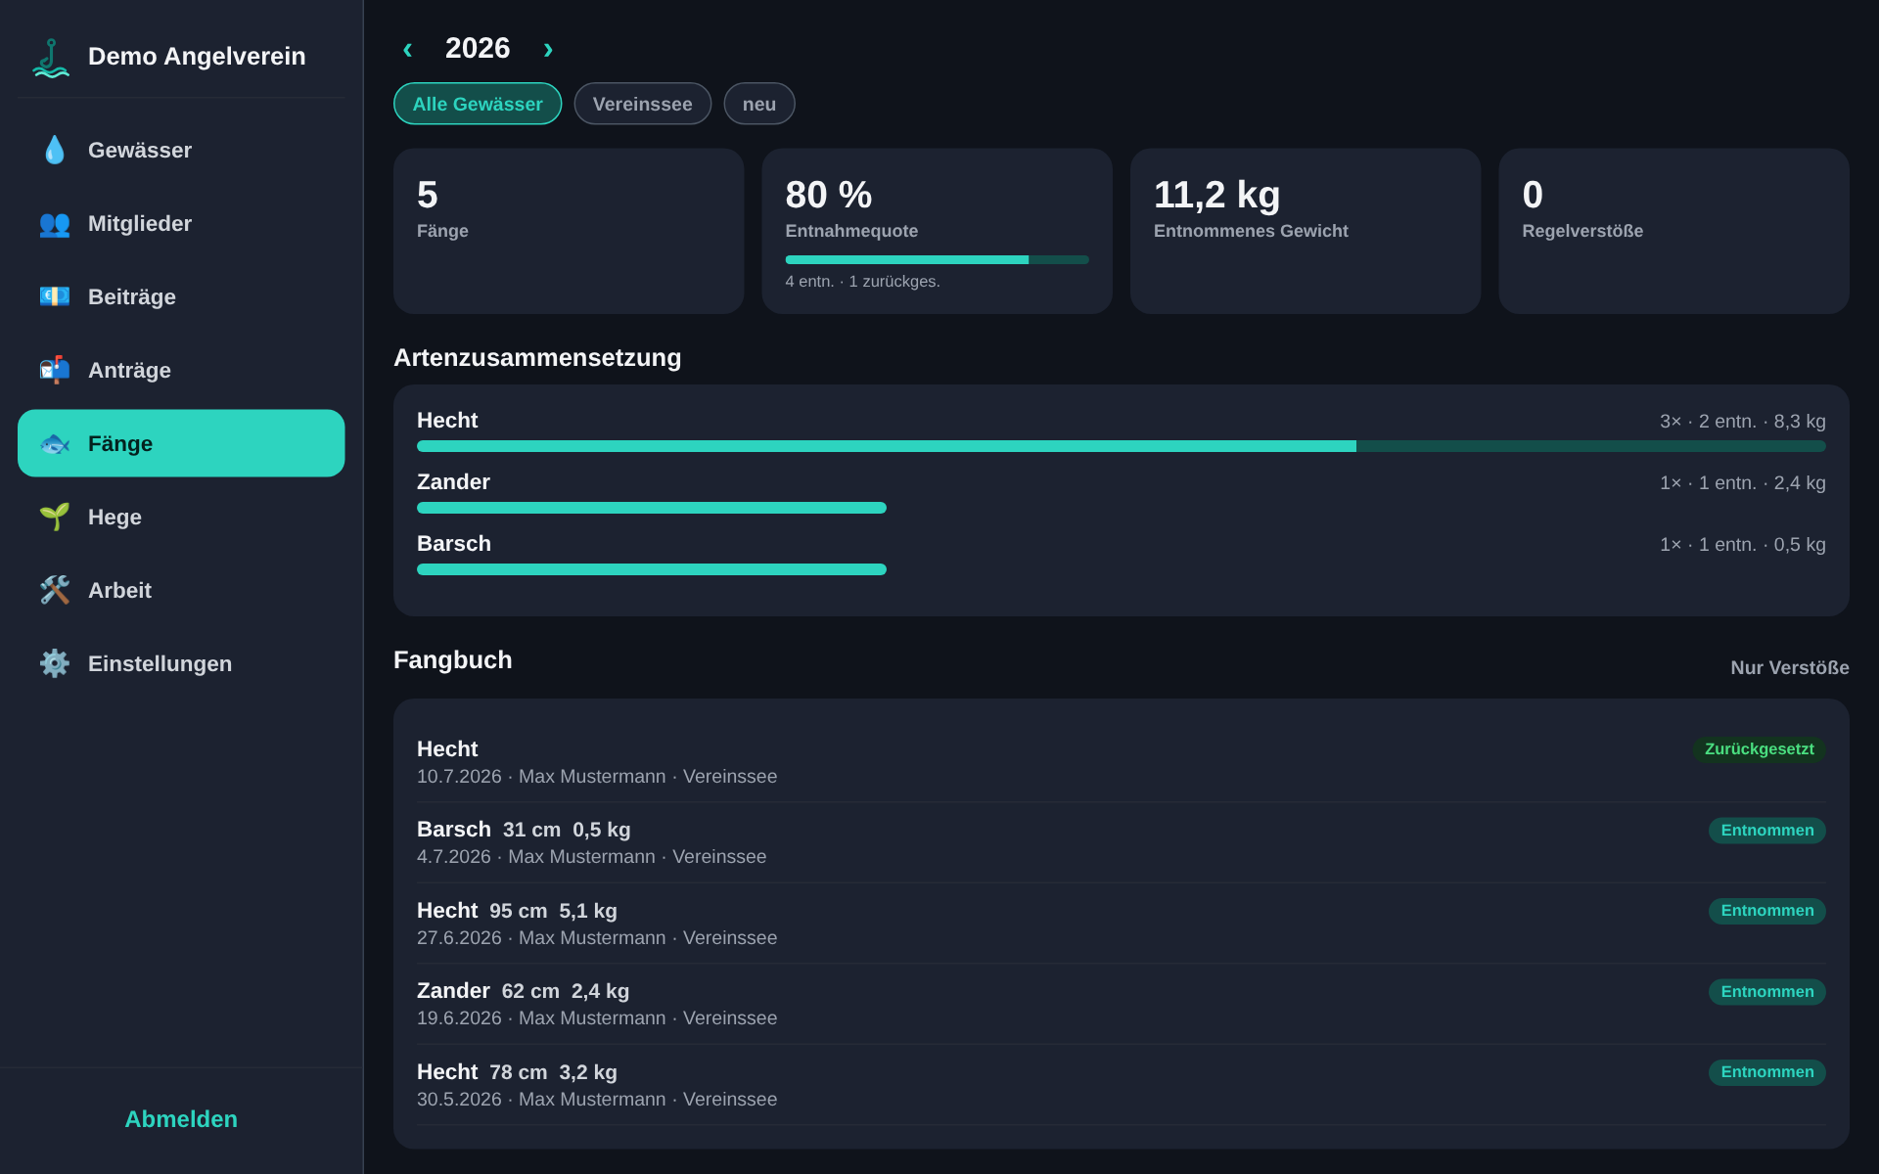Open the Hecht catch from 10.7.2026

[x=1121, y=762]
